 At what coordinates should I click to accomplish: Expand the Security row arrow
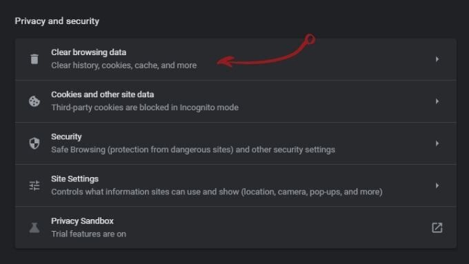(437, 143)
